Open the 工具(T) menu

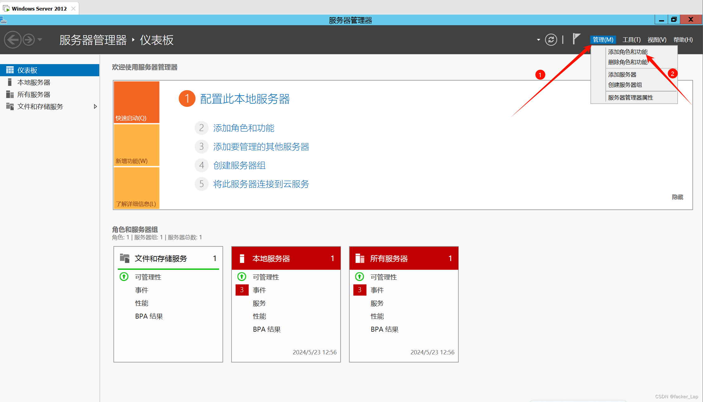point(631,40)
